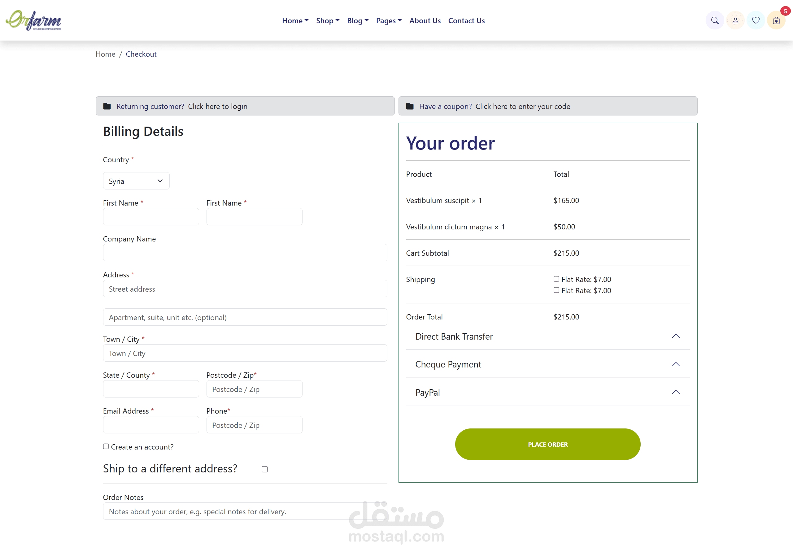
Task: Click folder icon beside Have a coupon
Action: point(410,106)
